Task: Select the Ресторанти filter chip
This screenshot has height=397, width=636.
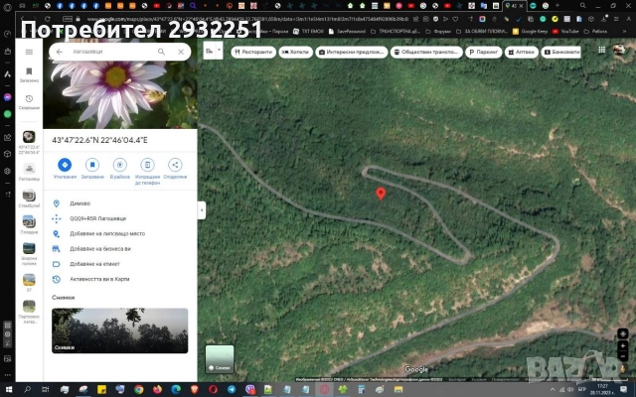Action: (x=253, y=52)
